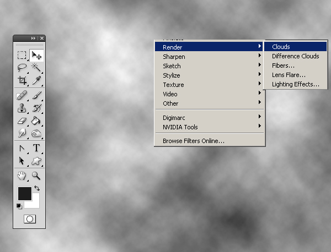Open the black foreground color swatch
Image resolution: width=331 pixels, height=252 pixels.
click(25, 194)
